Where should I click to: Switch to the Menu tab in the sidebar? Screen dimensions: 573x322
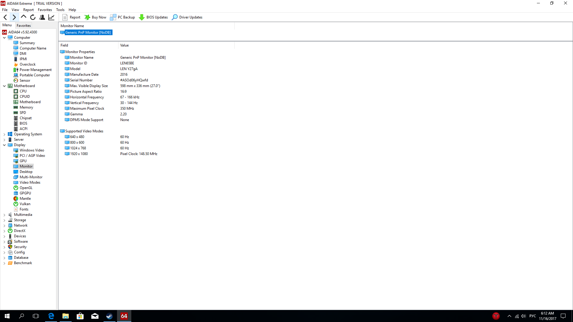(7, 25)
